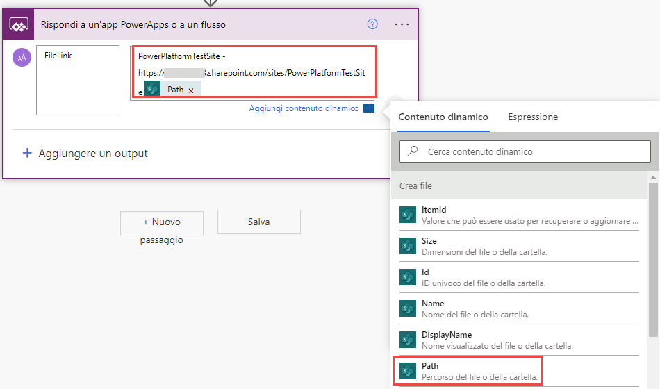Click the dynamic content list scrollbar thumb

tap(653, 259)
